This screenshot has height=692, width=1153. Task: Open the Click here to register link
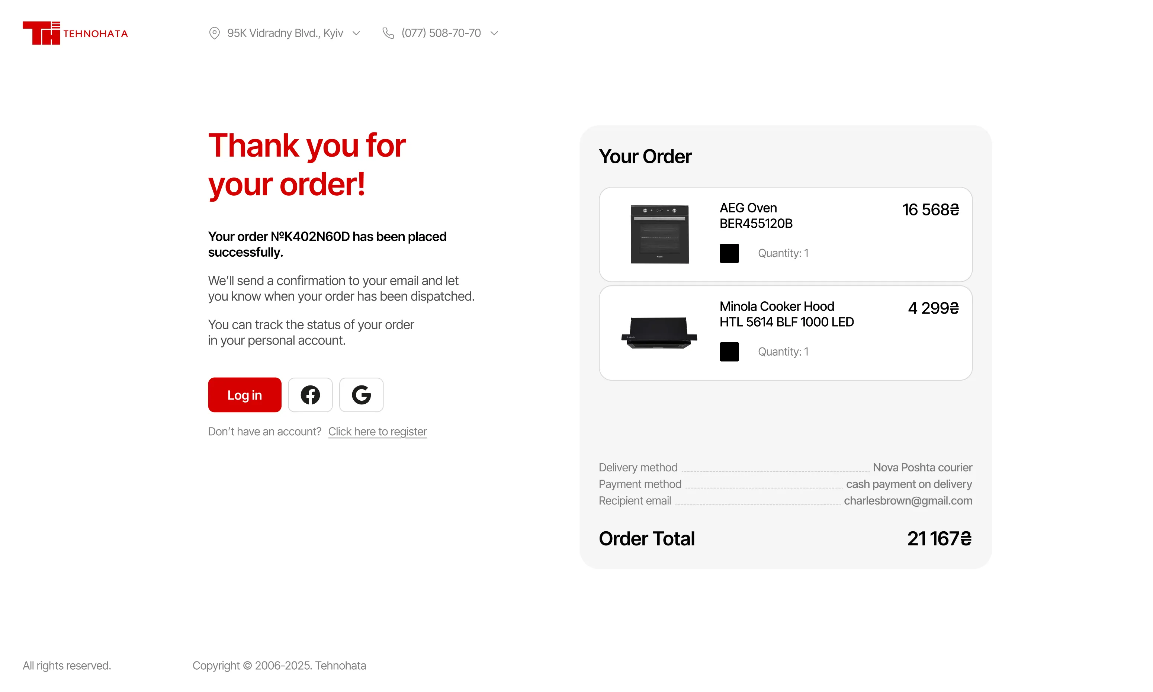pyautogui.click(x=377, y=432)
